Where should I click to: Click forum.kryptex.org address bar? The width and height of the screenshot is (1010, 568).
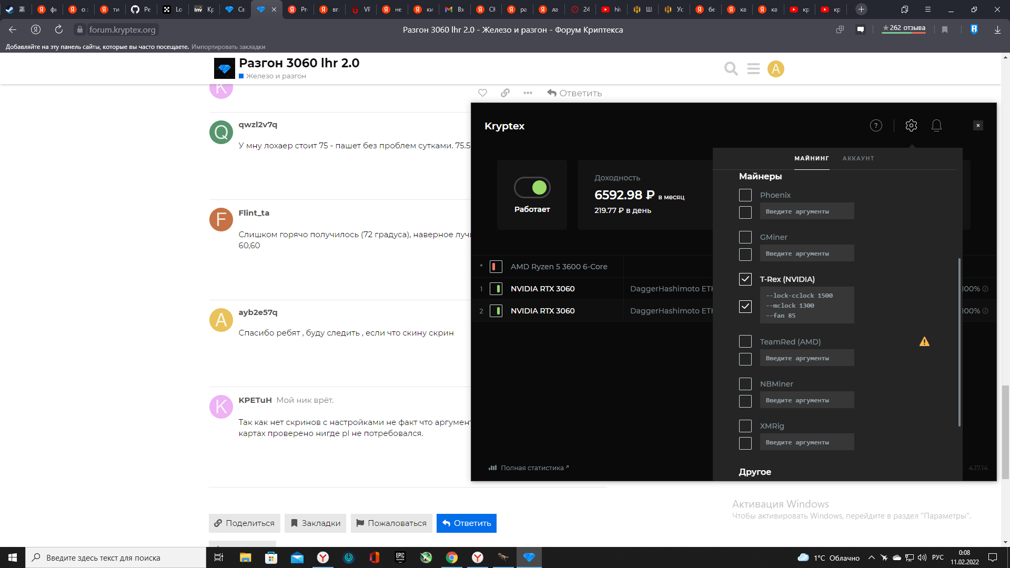[122, 30]
